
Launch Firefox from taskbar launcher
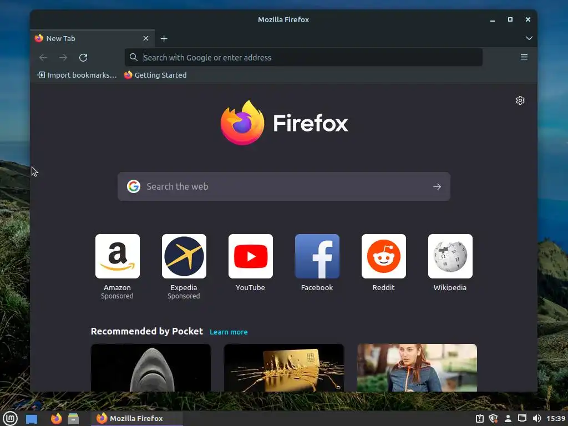(x=56, y=418)
